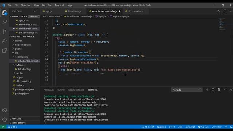Open package.json in the file tree
Image resolution: width=233 pixels, height=131 pixels.
pyautogui.click(x=22, y=94)
